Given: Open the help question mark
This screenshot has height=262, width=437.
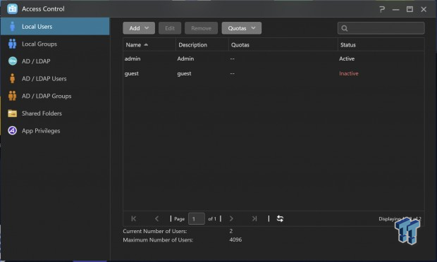Looking at the screenshot, I should tap(382, 9).
